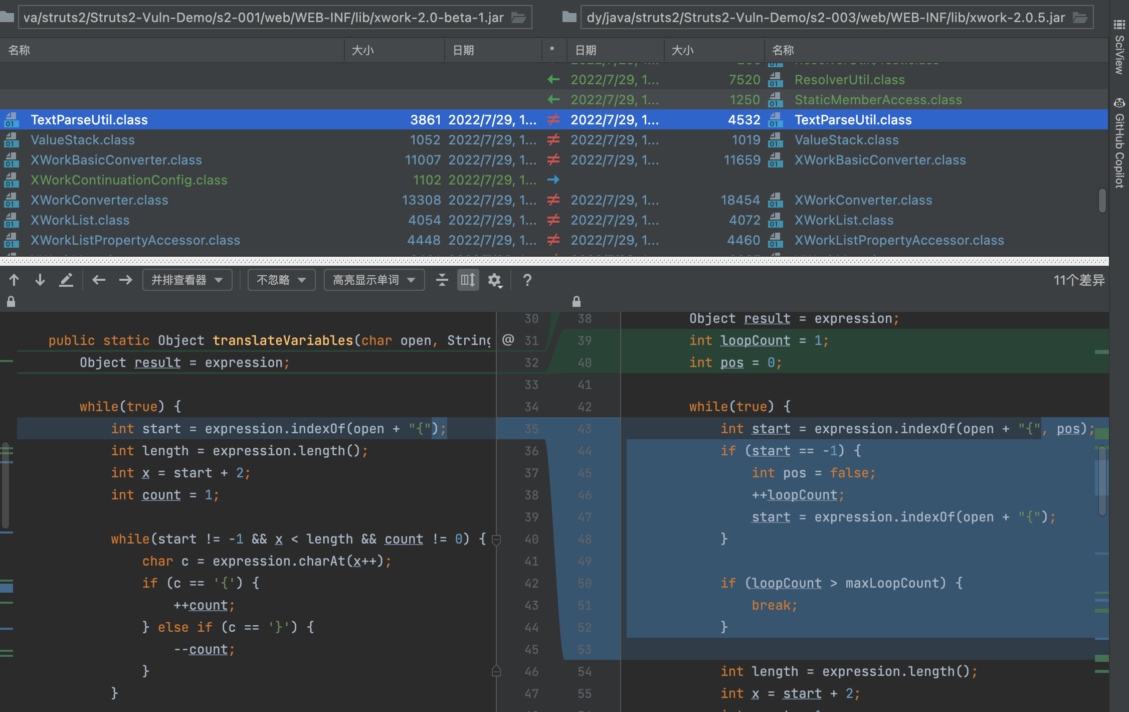
Task: Select left XWorkBasicConverter.class file
Action: 116,160
